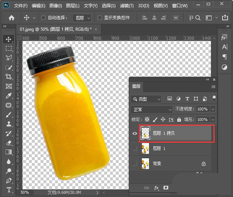Open the Character panel icon
The height and width of the screenshot is (197, 233).
225,47
